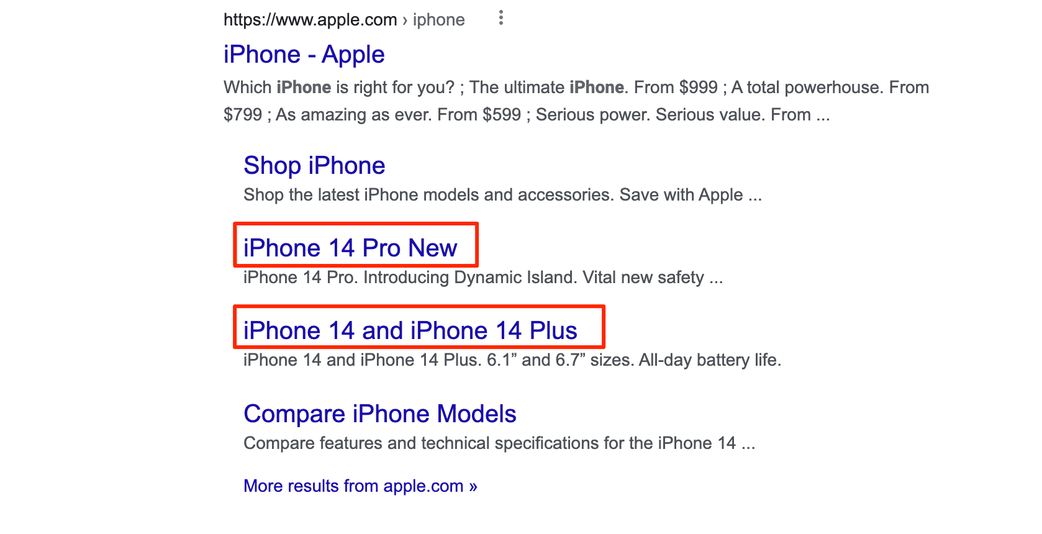1042x534 pixels.
Task: Open the Compare iPhone Models sitelink
Action: 380,414
